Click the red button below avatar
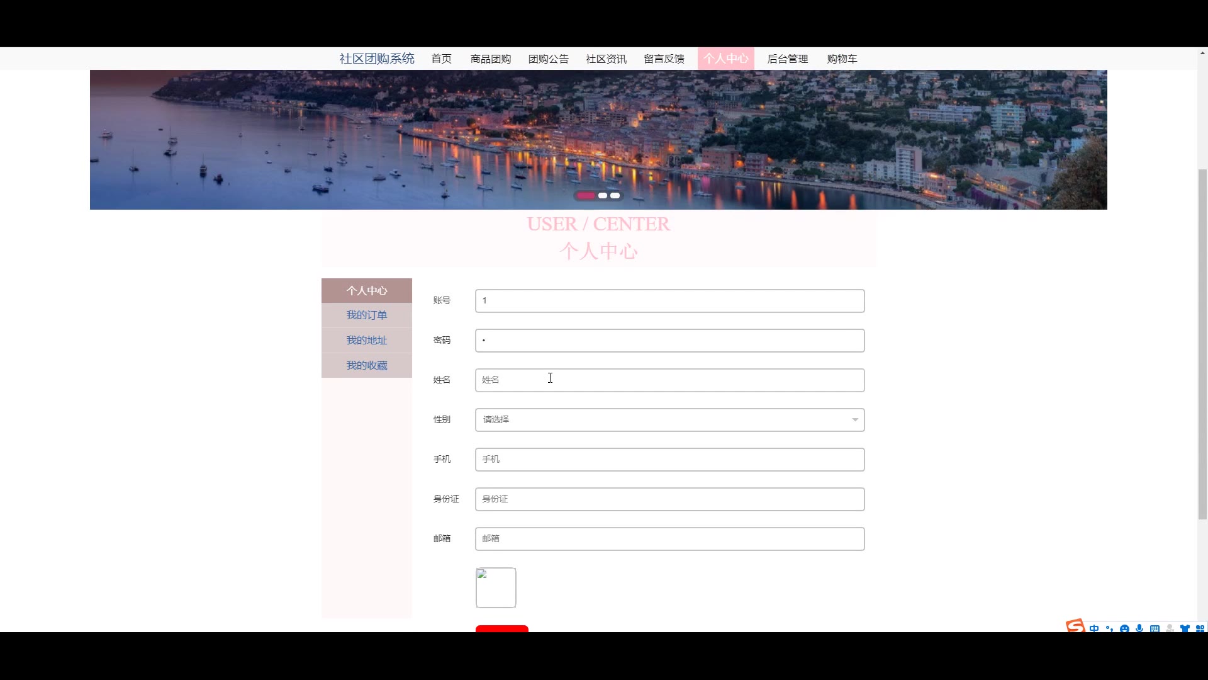 pos(501,628)
